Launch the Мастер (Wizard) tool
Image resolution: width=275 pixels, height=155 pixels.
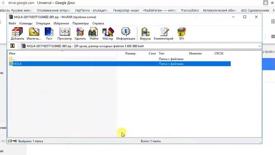[108, 34]
